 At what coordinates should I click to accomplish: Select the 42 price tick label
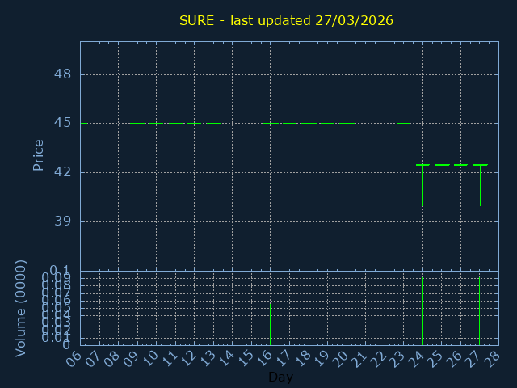62,172
